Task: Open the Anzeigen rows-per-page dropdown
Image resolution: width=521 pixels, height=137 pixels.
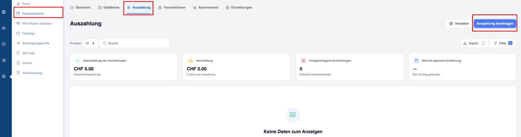Action: click(x=90, y=43)
